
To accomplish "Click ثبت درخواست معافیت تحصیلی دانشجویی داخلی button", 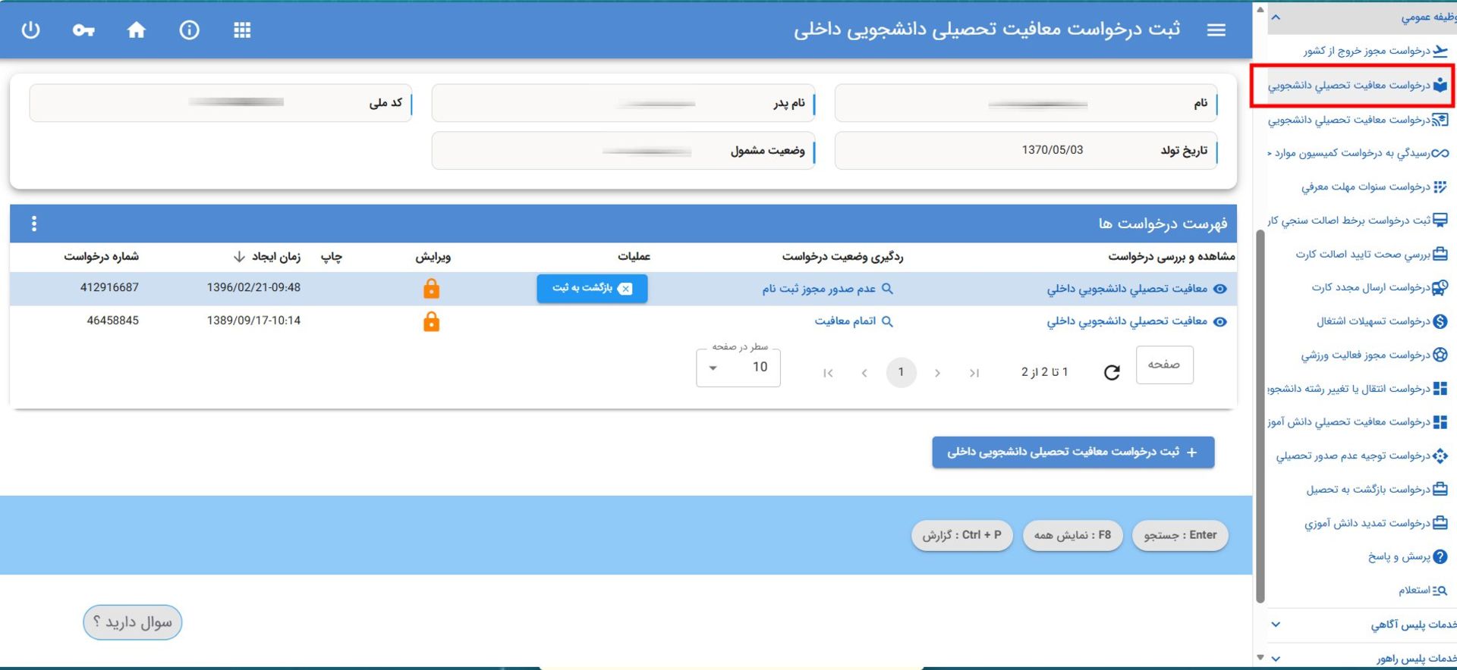I will pyautogui.click(x=1073, y=452).
